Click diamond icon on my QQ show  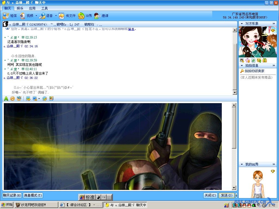point(273,171)
